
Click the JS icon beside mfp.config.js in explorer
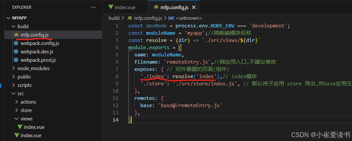pos(16,35)
